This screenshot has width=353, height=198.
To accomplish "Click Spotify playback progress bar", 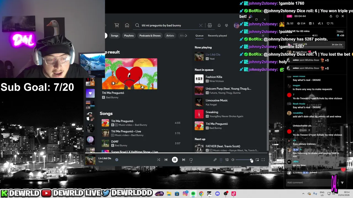I will [x=176, y=153].
